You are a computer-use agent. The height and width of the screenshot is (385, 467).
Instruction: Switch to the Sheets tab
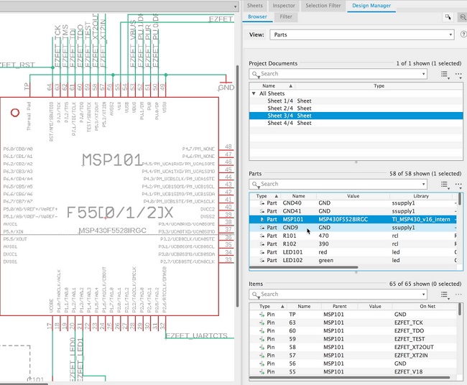point(254,6)
